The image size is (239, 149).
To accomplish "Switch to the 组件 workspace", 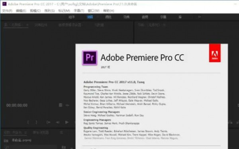I will click(x=72, y=17).
